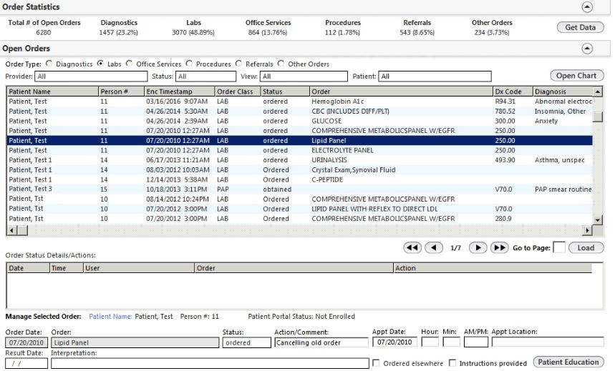Select the Crystal Exam, Synovial Fluid row
The height and width of the screenshot is (371, 615).
click(300, 170)
